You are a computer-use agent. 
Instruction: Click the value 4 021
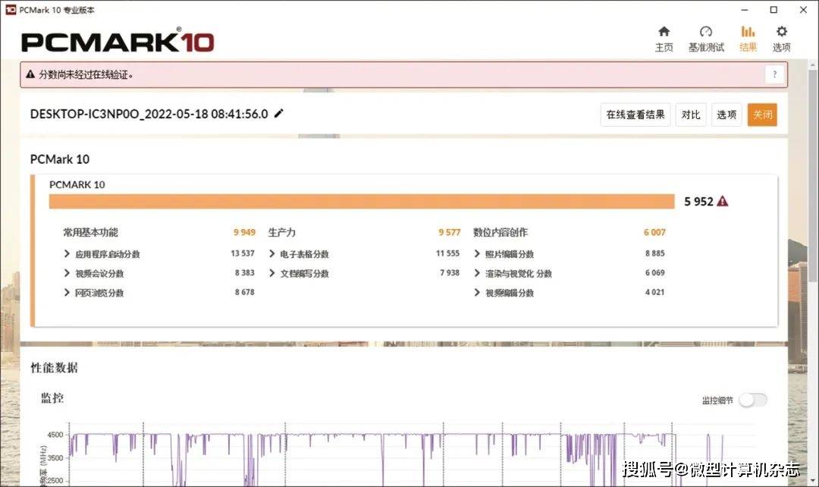[x=655, y=292]
